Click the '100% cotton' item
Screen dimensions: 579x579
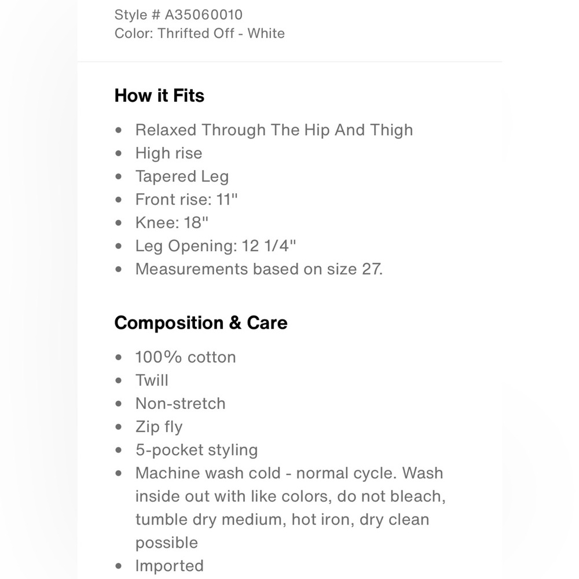pyautogui.click(x=185, y=357)
